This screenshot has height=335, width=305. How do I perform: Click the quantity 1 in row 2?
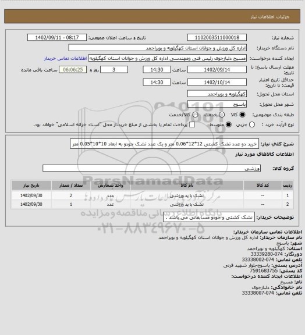(71, 205)
